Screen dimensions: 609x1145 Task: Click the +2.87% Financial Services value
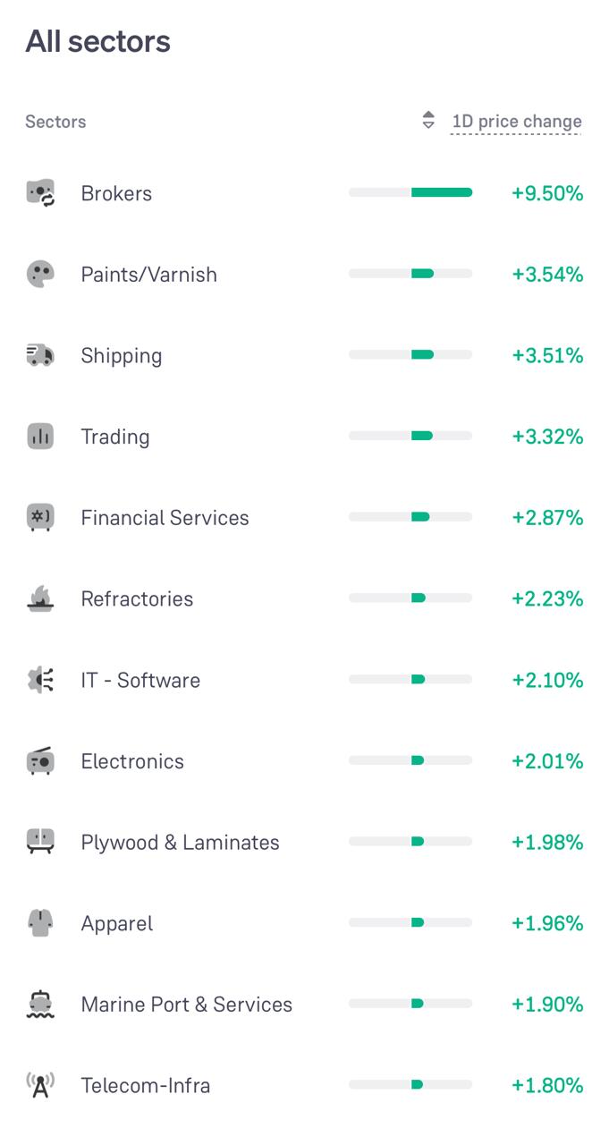[x=547, y=517]
